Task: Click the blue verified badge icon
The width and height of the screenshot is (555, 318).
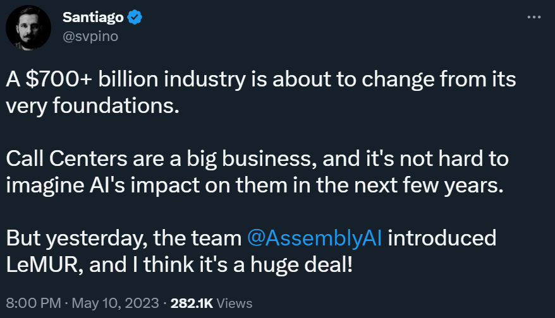Action: (134, 18)
